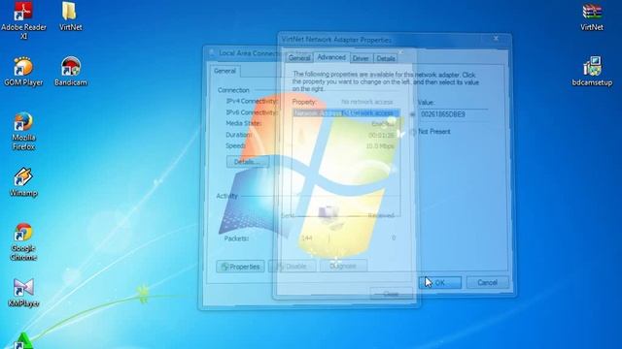Launch KMPlayer from the desktop
The image size is (622, 349).
pyautogui.click(x=23, y=293)
